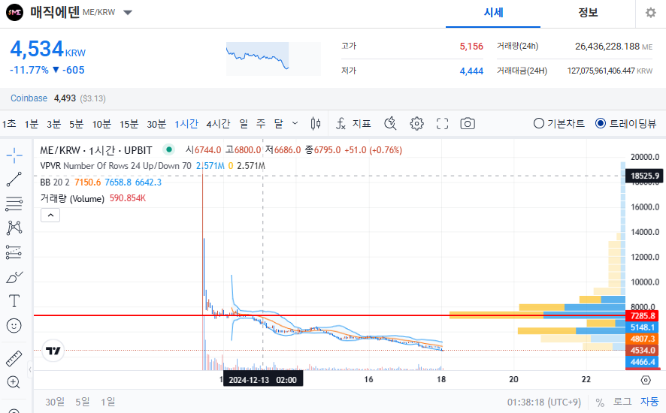
Task: Select the 일 daily interval
Action: click(x=244, y=123)
